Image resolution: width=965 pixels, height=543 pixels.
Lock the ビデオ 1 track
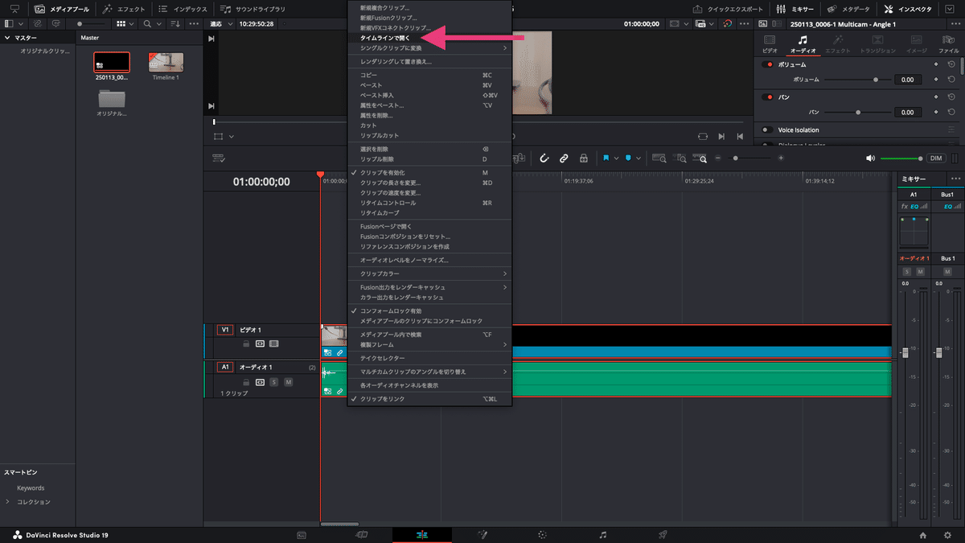(x=246, y=343)
